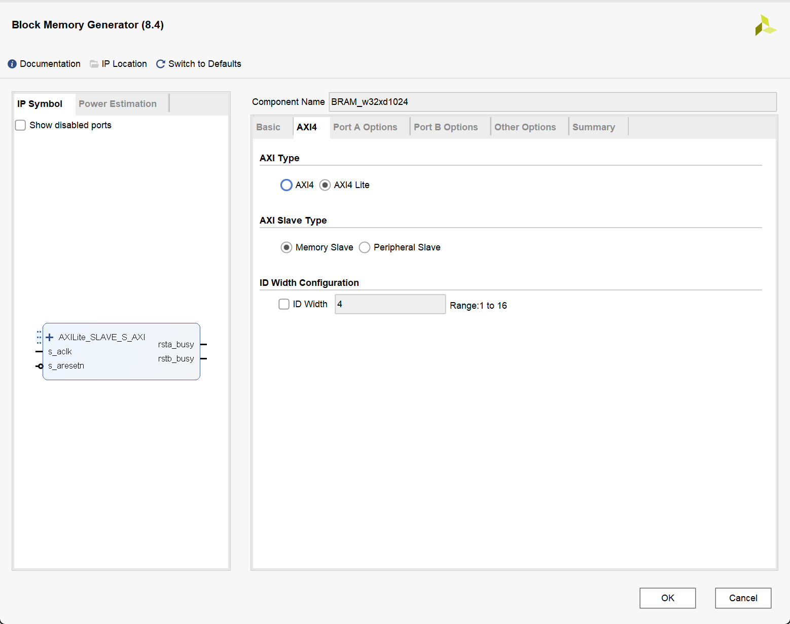
Task: Select the IP Symbol tab
Action: point(40,104)
